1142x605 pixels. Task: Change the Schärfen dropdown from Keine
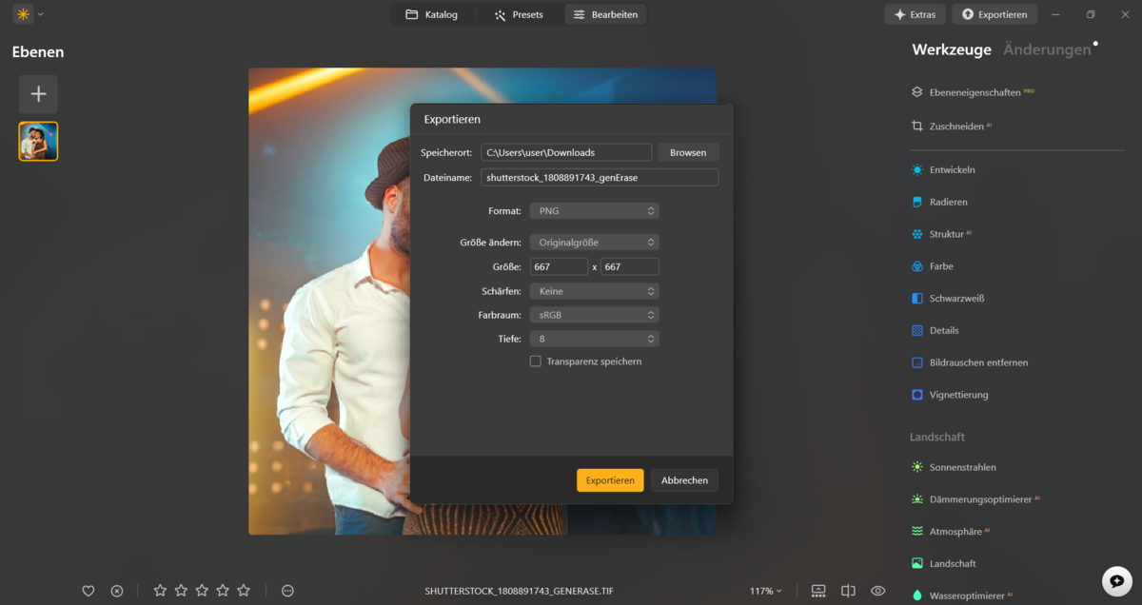coord(594,290)
